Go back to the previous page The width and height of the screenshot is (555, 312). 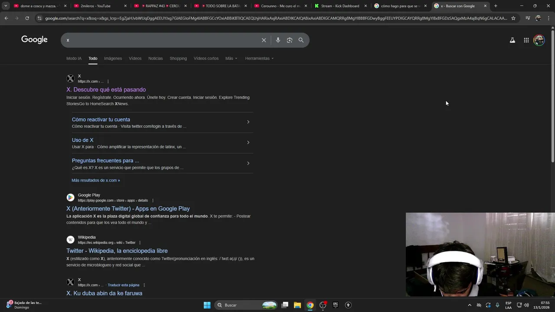tap(6, 18)
